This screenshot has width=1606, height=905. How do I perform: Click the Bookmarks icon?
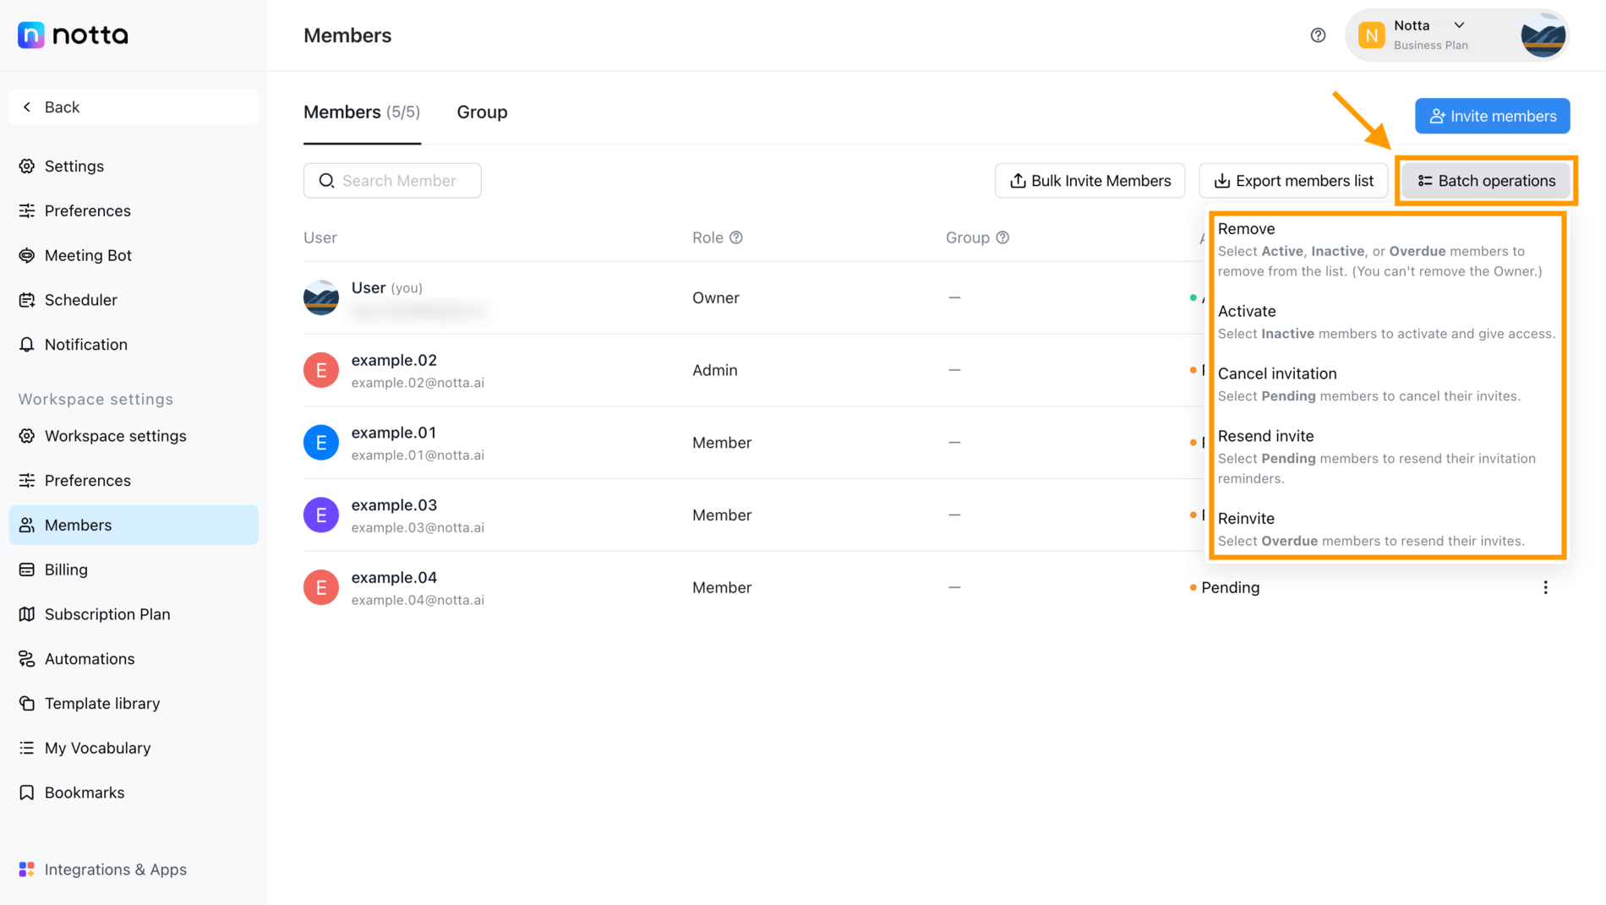[27, 793]
